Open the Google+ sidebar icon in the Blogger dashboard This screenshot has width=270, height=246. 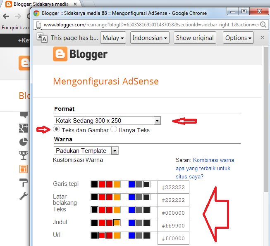(24, 128)
